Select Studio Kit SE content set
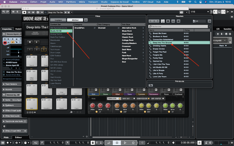Screen dimensions: 234x146 [61, 31]
